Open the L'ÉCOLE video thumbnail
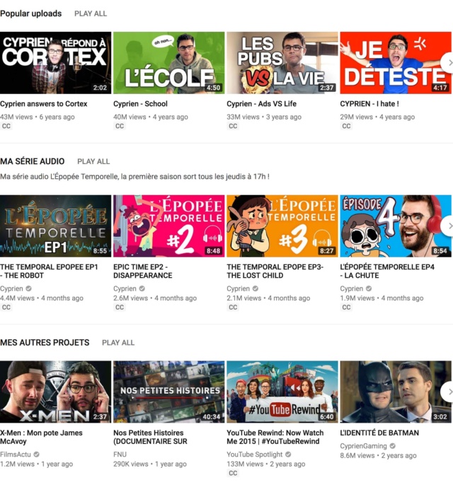 (x=168, y=63)
